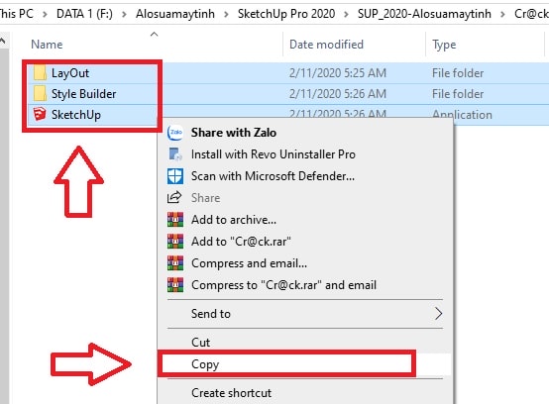
Task: Open Alosuamaytinh folder in breadcrumb path
Action: click(x=175, y=14)
